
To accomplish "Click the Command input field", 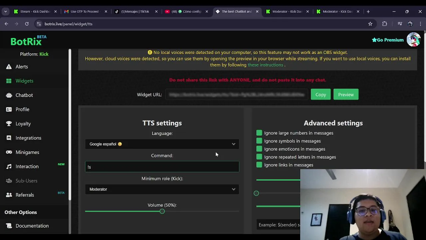I will [162, 167].
